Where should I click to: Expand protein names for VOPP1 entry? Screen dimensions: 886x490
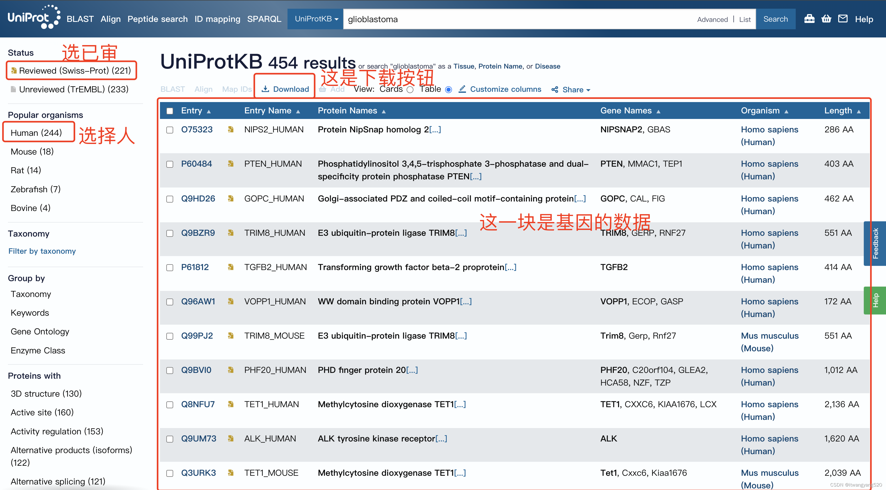coord(466,301)
